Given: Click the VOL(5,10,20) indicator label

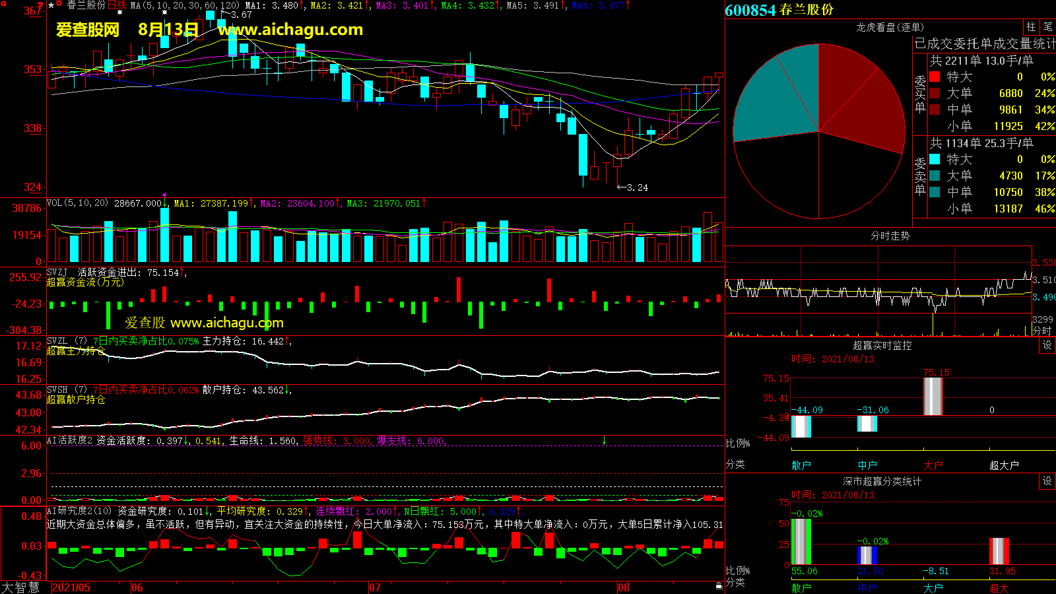Looking at the screenshot, I should coord(77,203).
